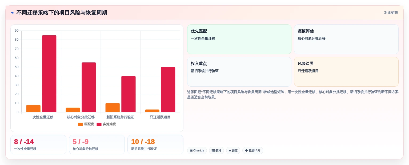The height and width of the screenshot is (165, 409).
Task: Click the 对比矩阵 label in the header
Action: point(391,13)
